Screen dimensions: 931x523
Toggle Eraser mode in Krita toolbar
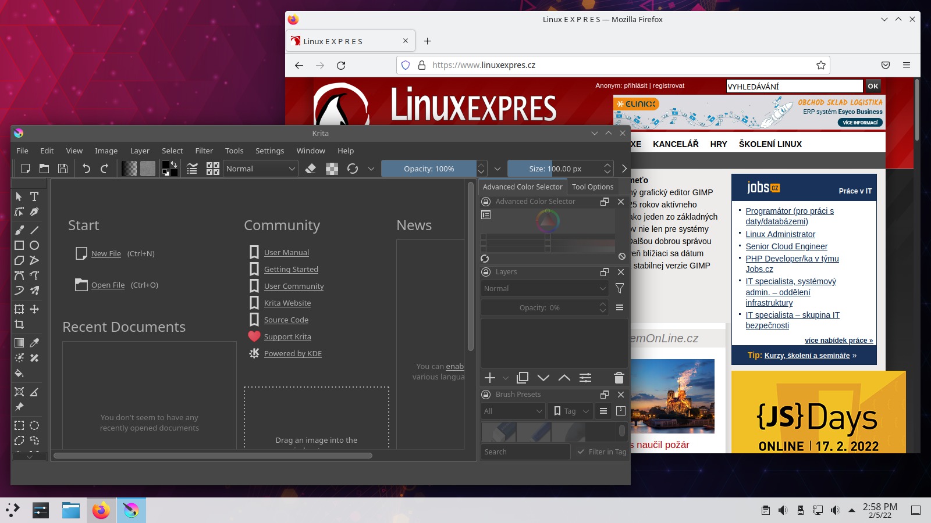[x=311, y=169]
